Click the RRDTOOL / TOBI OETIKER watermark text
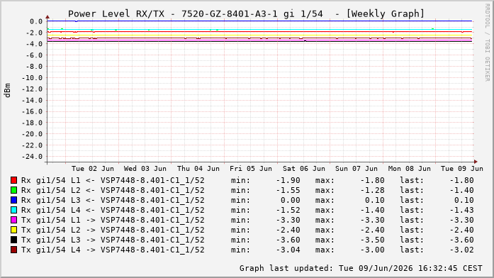Image resolution: width=494 pixels, height=278 pixels. [488, 43]
